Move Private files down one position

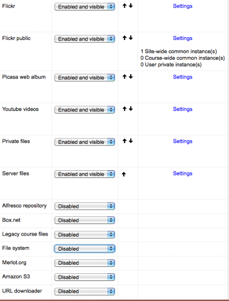(131, 141)
